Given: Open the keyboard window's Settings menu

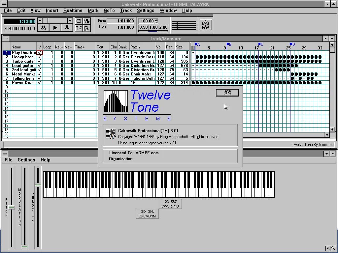Looking at the screenshot, I should (26, 160).
